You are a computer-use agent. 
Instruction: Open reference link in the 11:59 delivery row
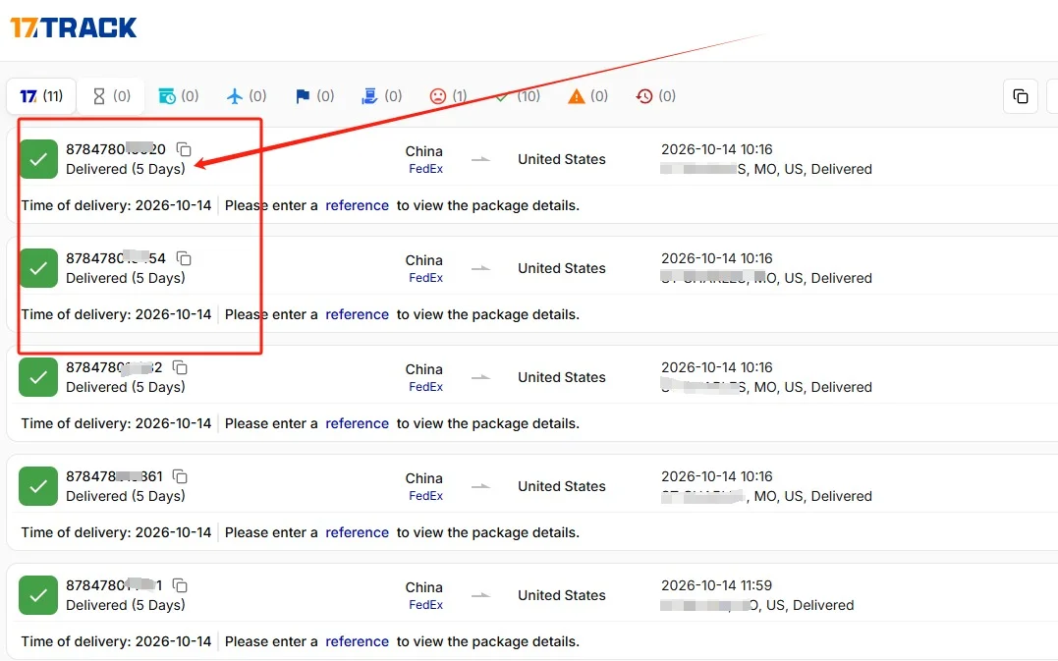(x=357, y=641)
